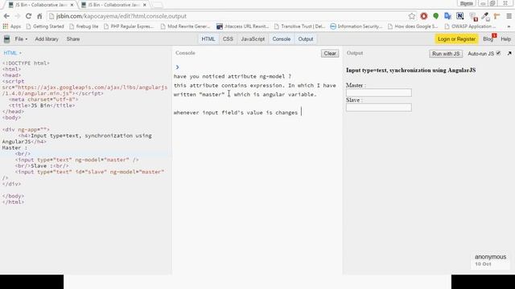Click the browser home icon
Screen dimensions: 515x289
(x=39, y=16)
